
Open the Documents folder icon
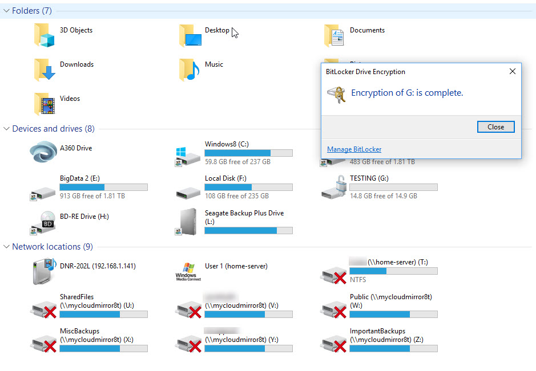(335, 35)
